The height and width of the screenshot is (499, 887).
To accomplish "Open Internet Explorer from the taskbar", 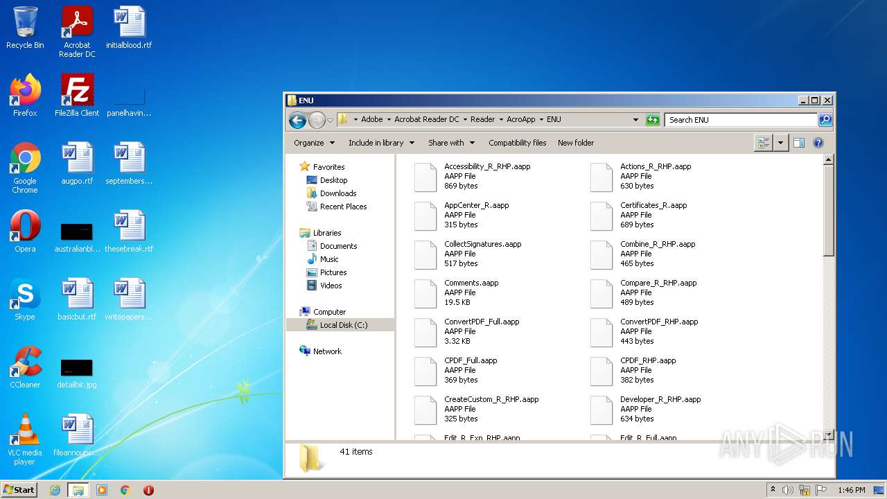I will pos(55,490).
